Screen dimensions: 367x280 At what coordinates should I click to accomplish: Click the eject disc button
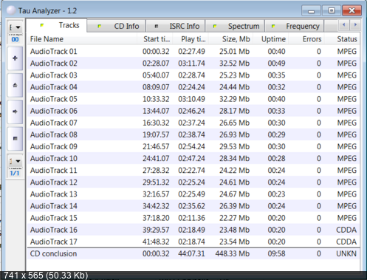(15, 85)
